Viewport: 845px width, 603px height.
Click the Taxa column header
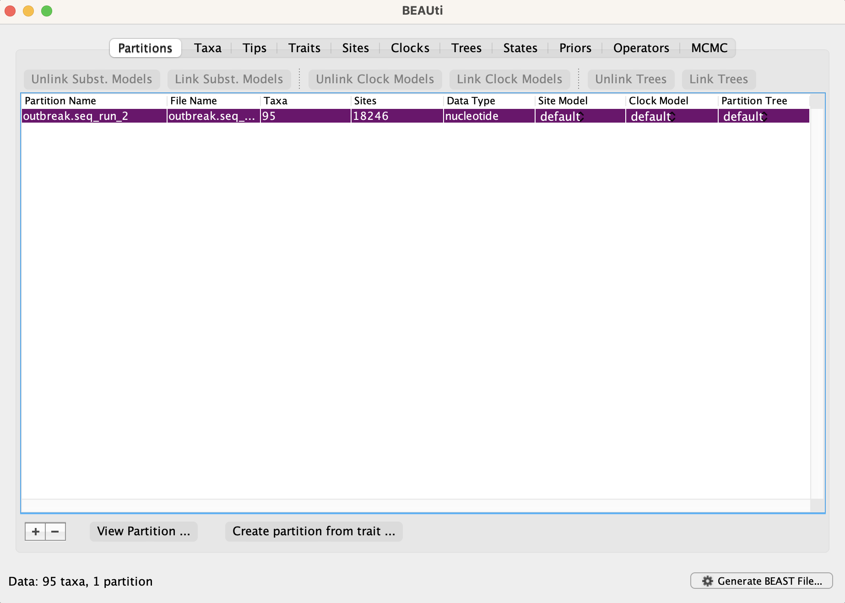tap(305, 101)
